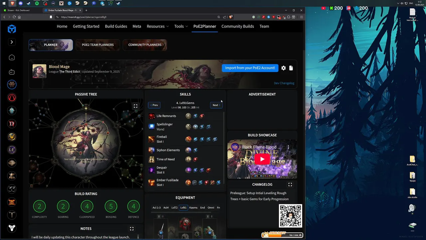426x240 pixels.
Task: Click the document icon next to gear
Action: [x=291, y=68]
